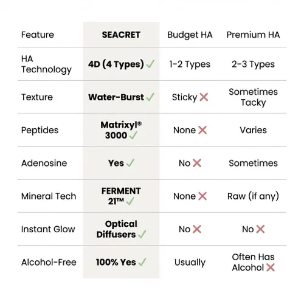Click the green checkmark beside Adenosine Yes
304x304 pixels.
pyautogui.click(x=130, y=163)
